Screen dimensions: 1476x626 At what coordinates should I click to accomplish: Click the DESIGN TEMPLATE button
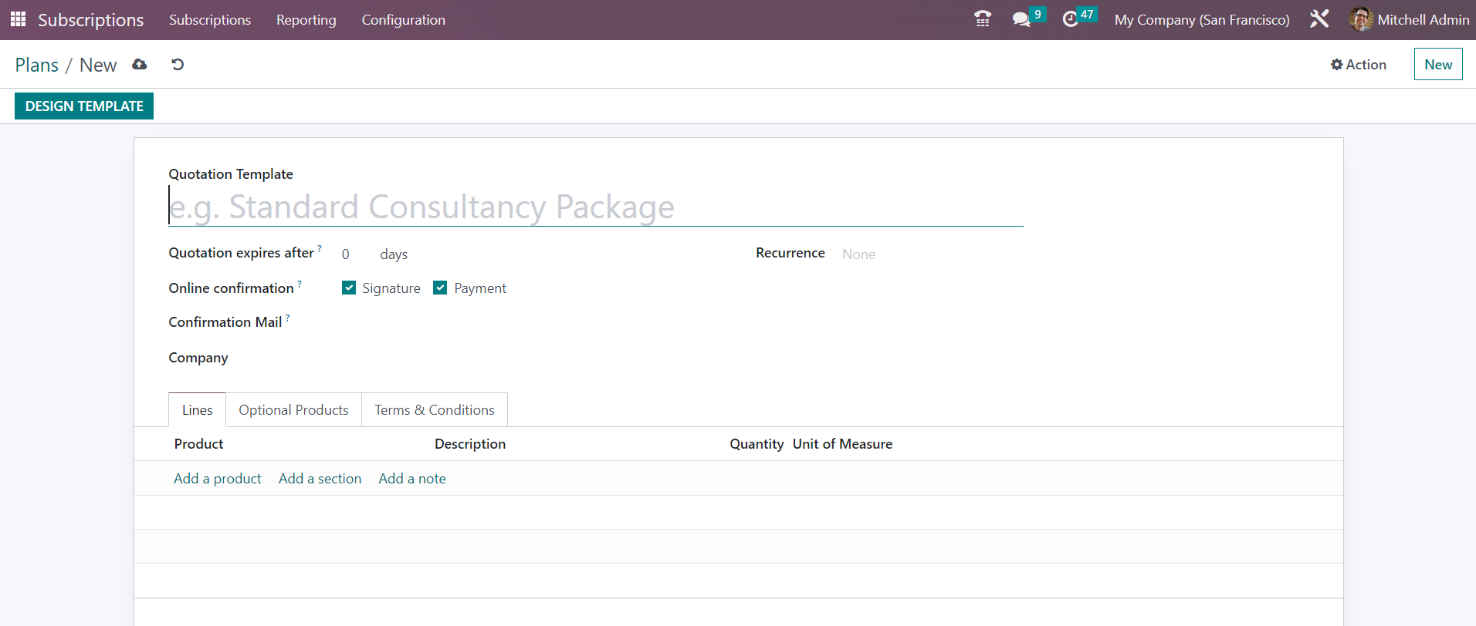pos(84,106)
